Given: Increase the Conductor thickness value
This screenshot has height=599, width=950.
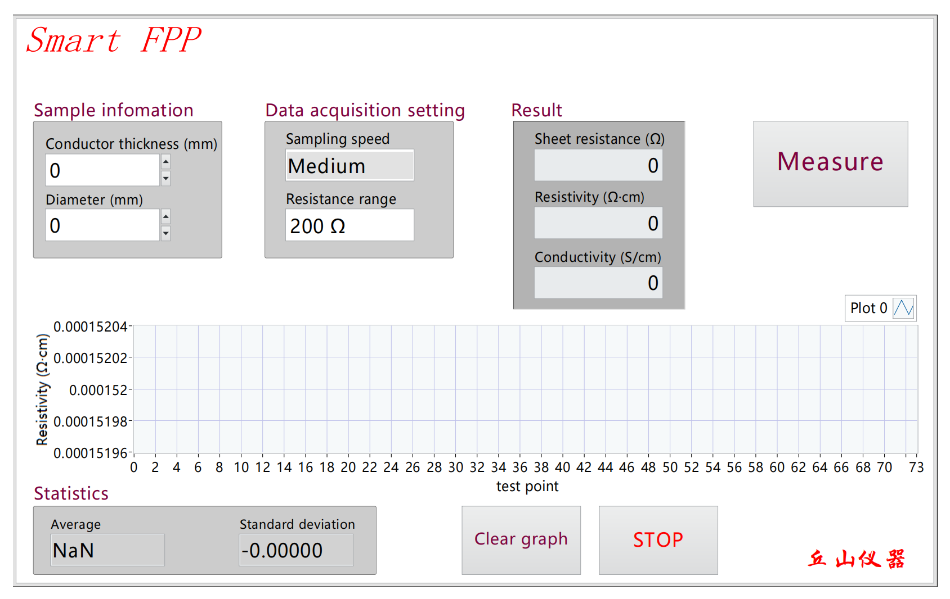Looking at the screenshot, I should [165, 162].
